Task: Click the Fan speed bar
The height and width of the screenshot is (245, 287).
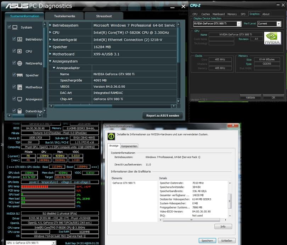Action: (48, 206)
